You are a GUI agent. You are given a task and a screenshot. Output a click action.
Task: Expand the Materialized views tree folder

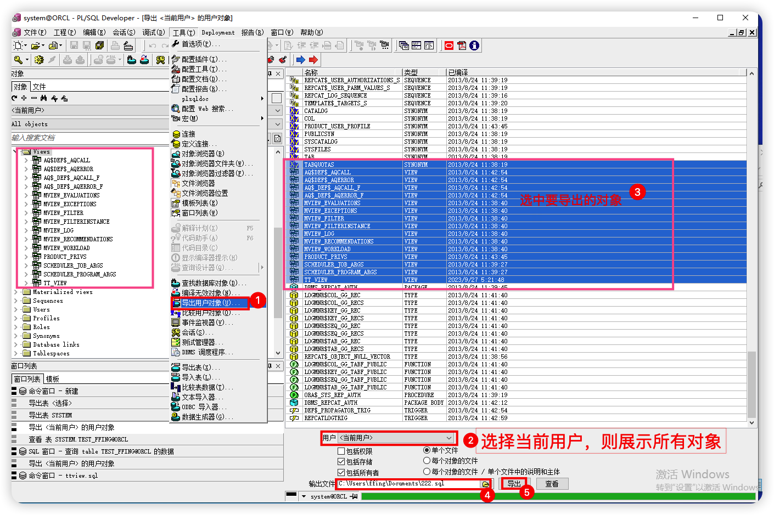(x=16, y=292)
